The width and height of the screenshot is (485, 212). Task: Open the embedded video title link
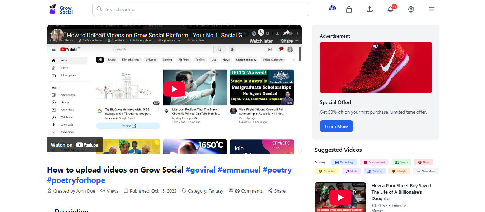pyautogui.click(x=157, y=35)
